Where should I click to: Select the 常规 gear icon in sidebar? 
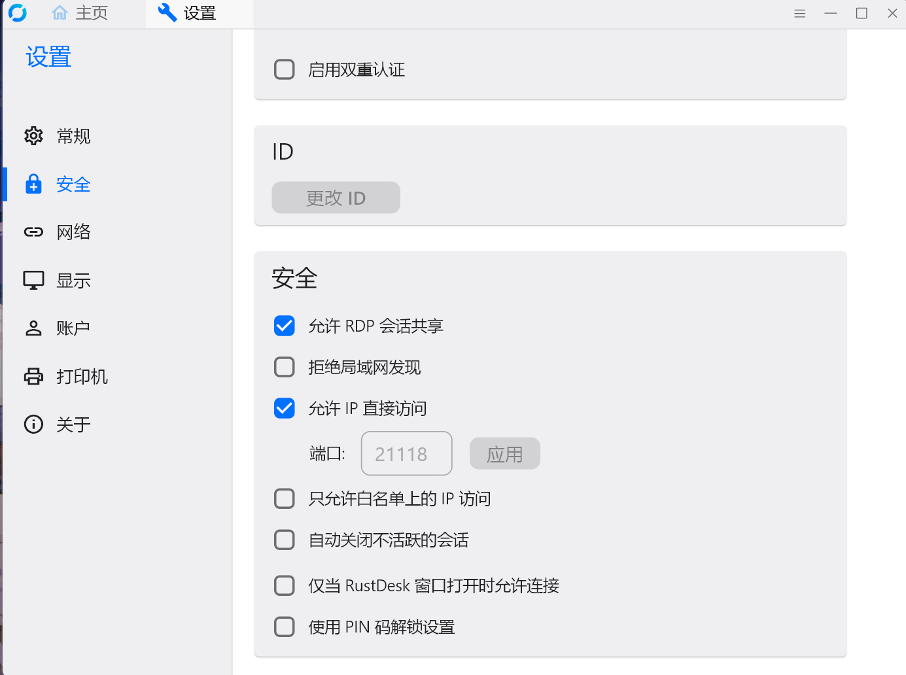[33, 136]
